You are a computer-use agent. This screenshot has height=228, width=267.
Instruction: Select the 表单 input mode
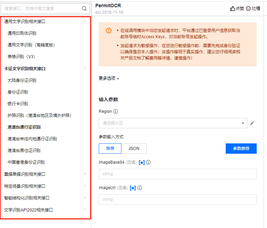click(x=110, y=149)
